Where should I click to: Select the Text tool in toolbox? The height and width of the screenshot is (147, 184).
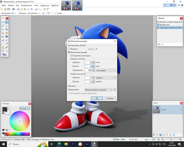click(3, 51)
